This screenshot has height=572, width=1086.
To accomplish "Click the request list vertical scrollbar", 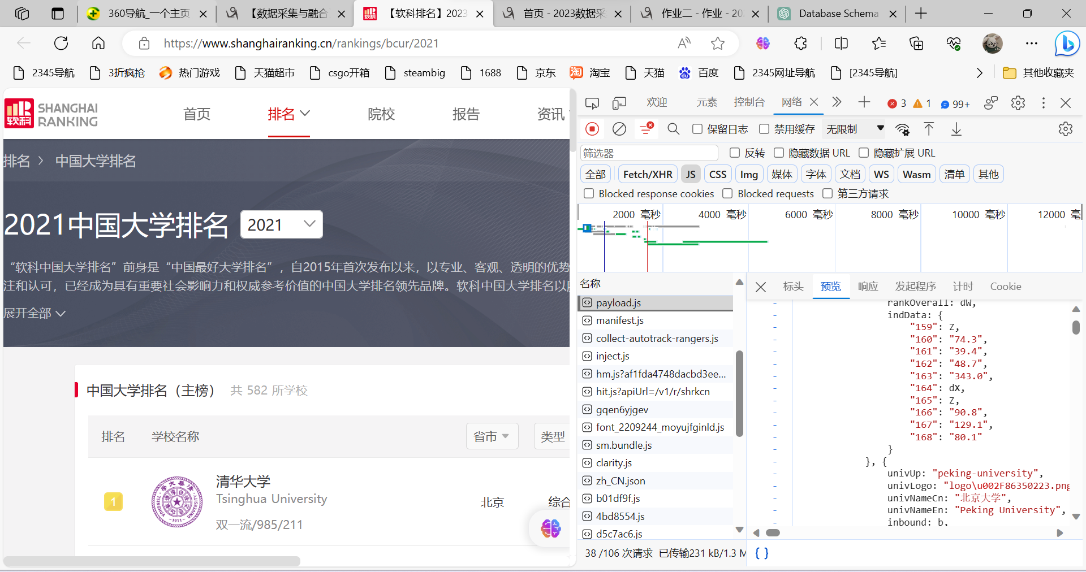I will click(739, 393).
